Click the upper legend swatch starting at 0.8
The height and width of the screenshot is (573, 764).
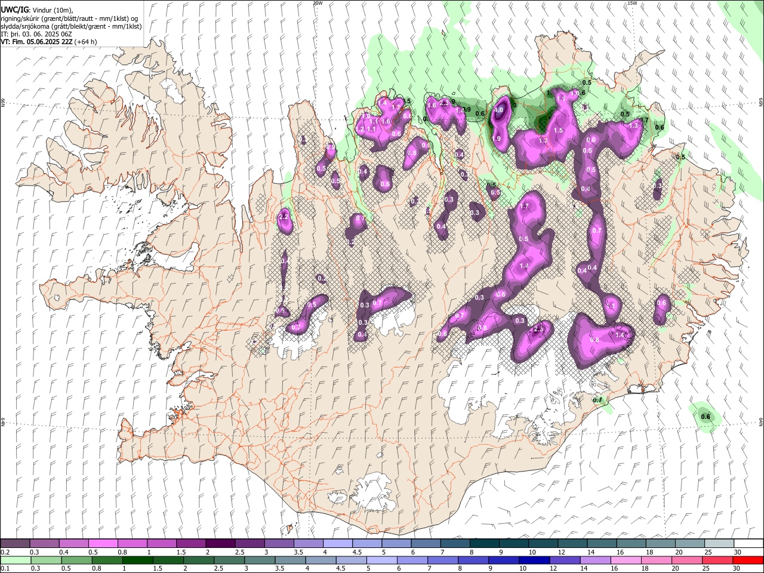(x=133, y=544)
